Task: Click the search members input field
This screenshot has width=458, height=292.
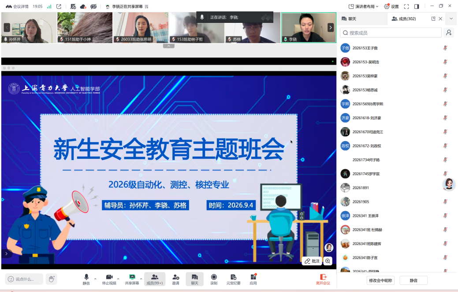Action: pos(391,33)
